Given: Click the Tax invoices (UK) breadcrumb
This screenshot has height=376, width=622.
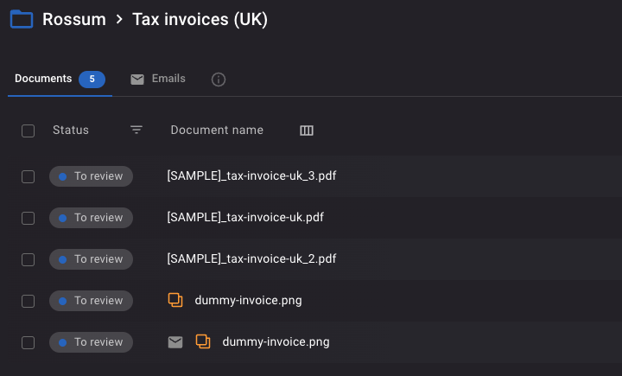Looking at the screenshot, I should [200, 20].
